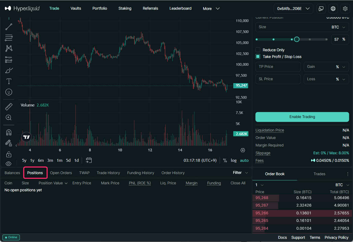
Task: Select the Text annotation tool
Action: coord(9,81)
